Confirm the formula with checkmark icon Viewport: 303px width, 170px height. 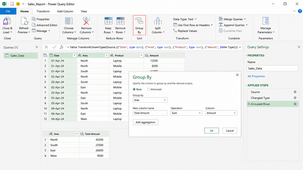tap(54, 47)
